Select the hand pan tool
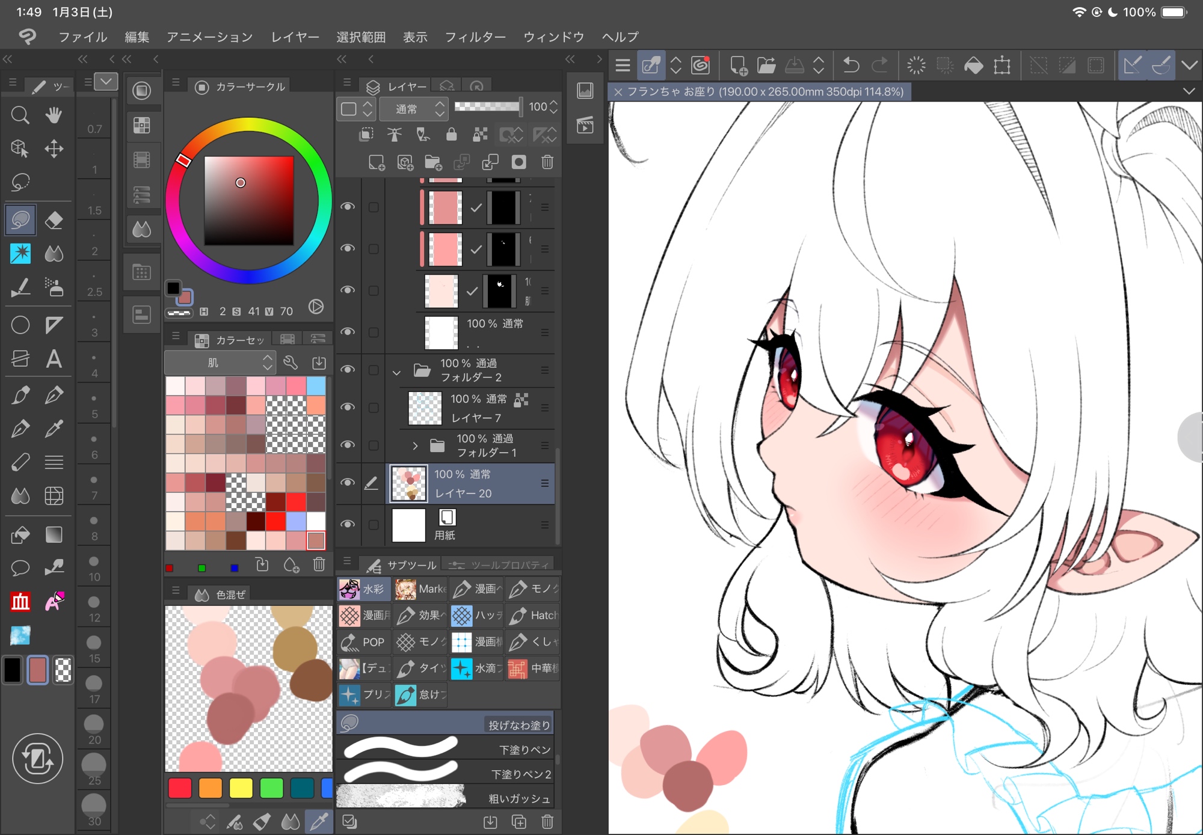Viewport: 1203px width, 835px height. [x=54, y=115]
